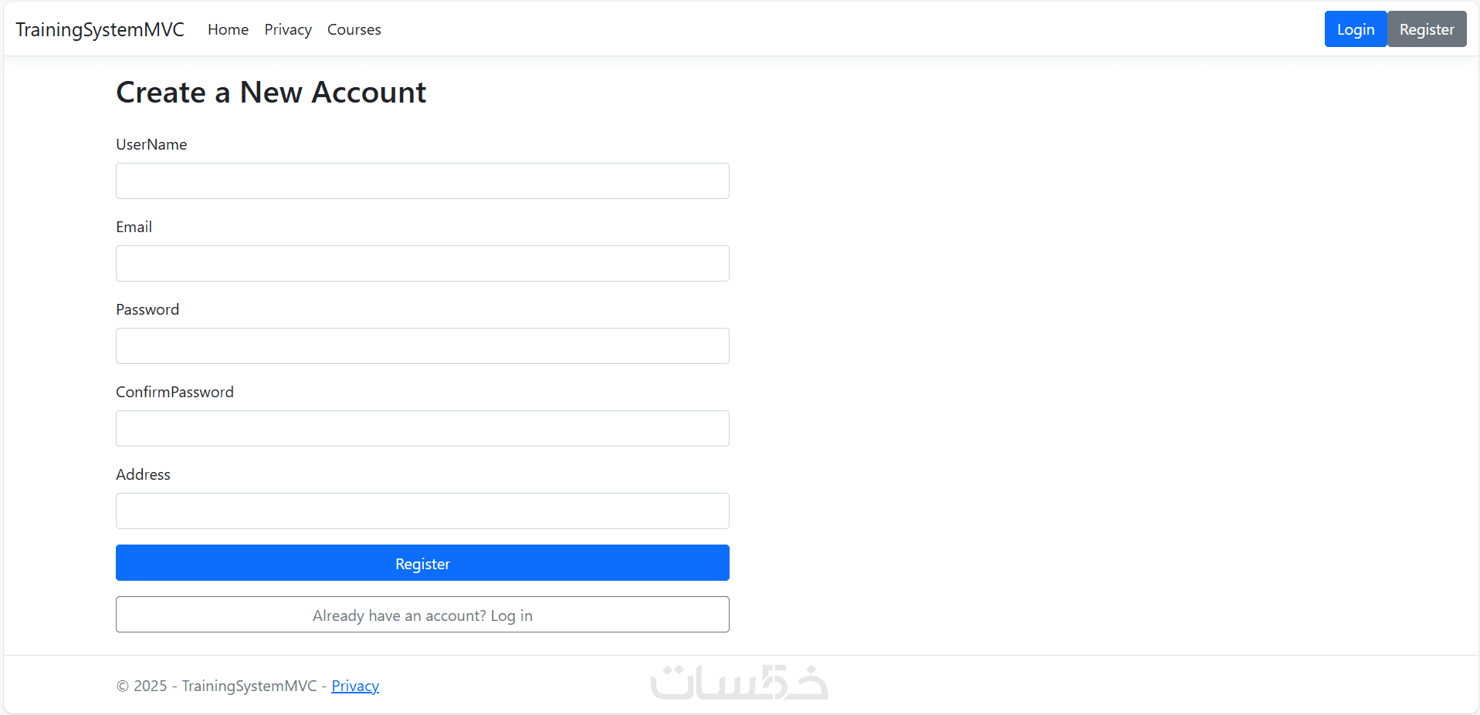
Task: Click the ConfirmPassword label text
Action: click(174, 392)
